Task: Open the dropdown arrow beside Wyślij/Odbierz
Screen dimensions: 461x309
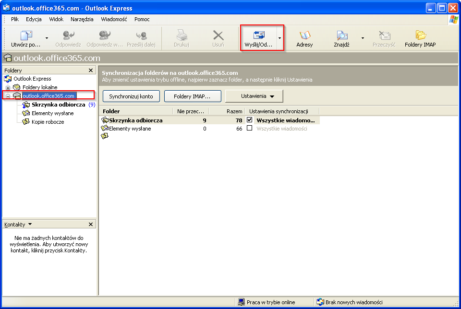Action: (x=279, y=38)
